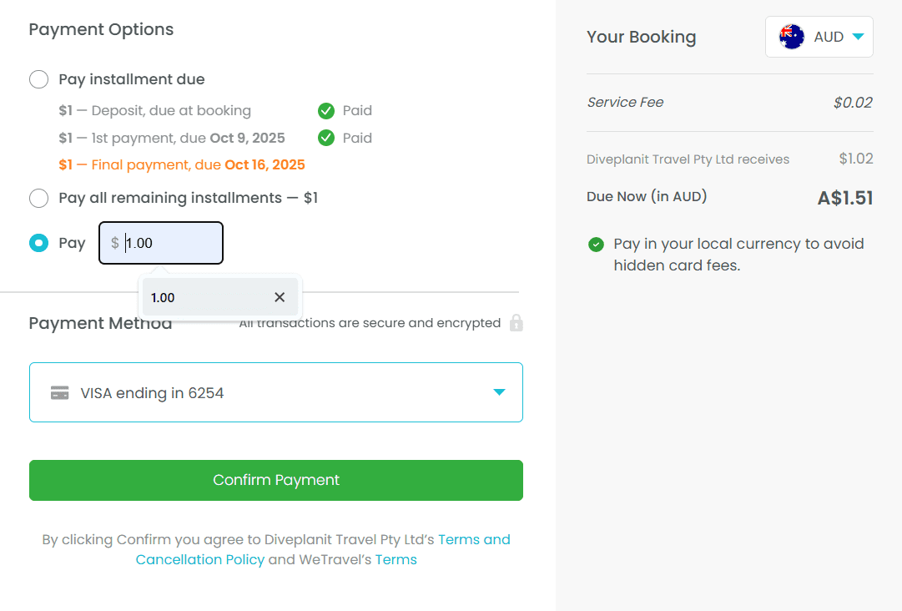Click the Australian flag icon in currency selector
902x611 pixels.
click(x=791, y=36)
